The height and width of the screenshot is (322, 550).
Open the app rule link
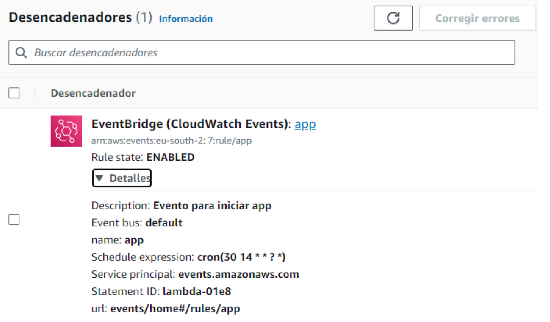point(305,124)
